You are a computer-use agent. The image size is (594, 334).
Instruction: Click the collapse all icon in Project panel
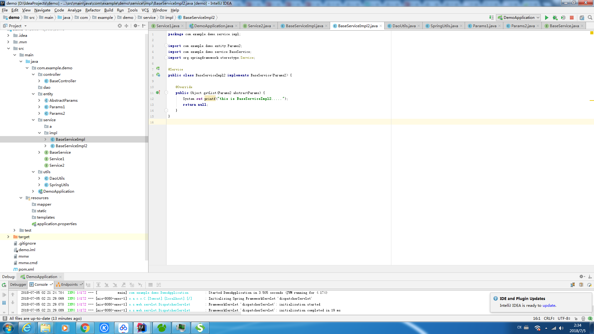126,26
